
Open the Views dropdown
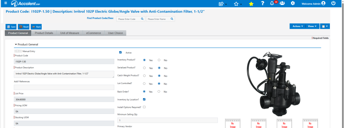(x=312, y=26)
